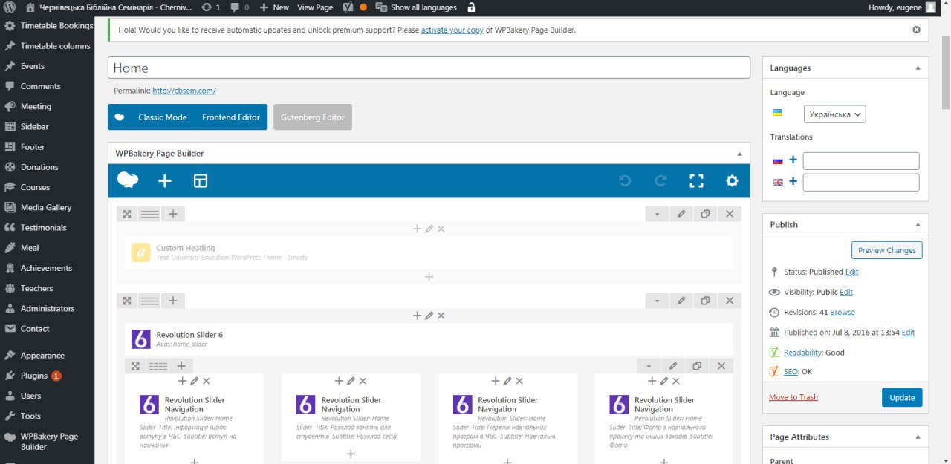Delete the Custom Heading row
Image resolution: width=951 pixels, height=464 pixels.
pyautogui.click(x=730, y=214)
